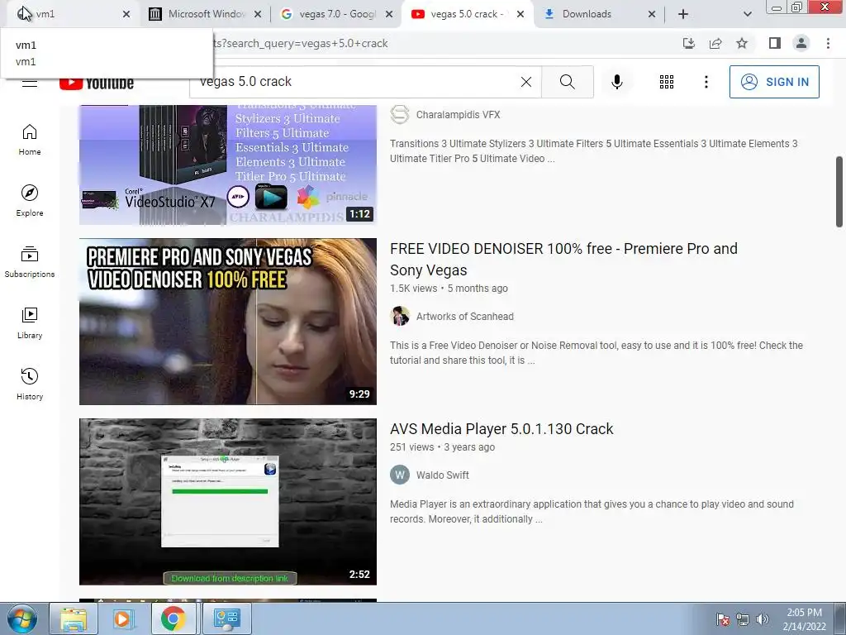
Task: Visit Waldo Swift channel name
Action: coord(443,475)
